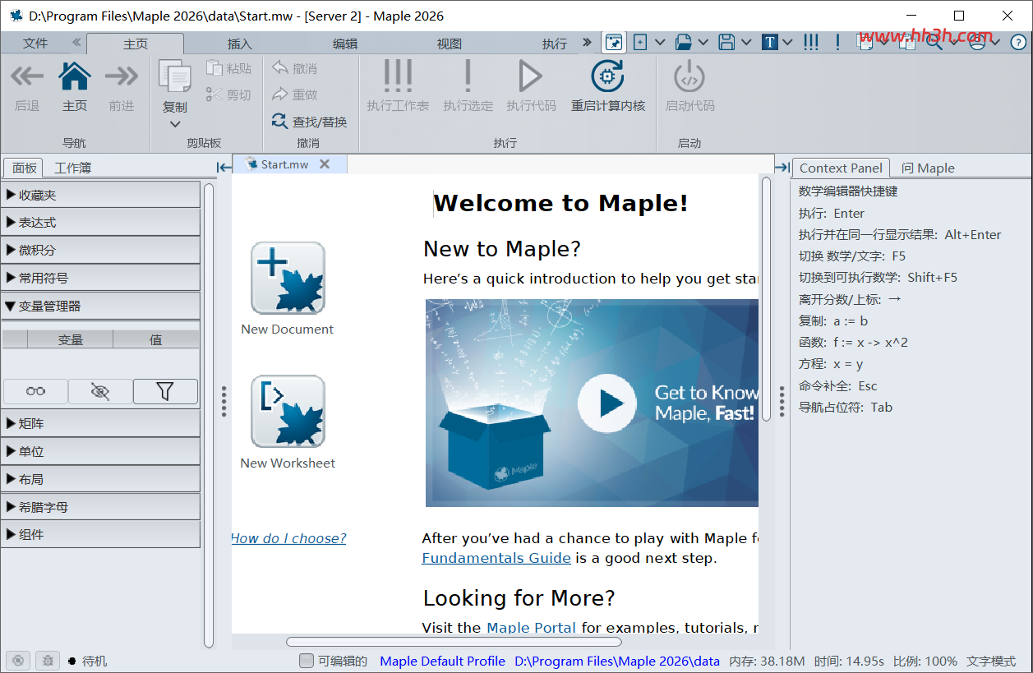
Task: Expand the 微积分 palette
Action: 100,250
